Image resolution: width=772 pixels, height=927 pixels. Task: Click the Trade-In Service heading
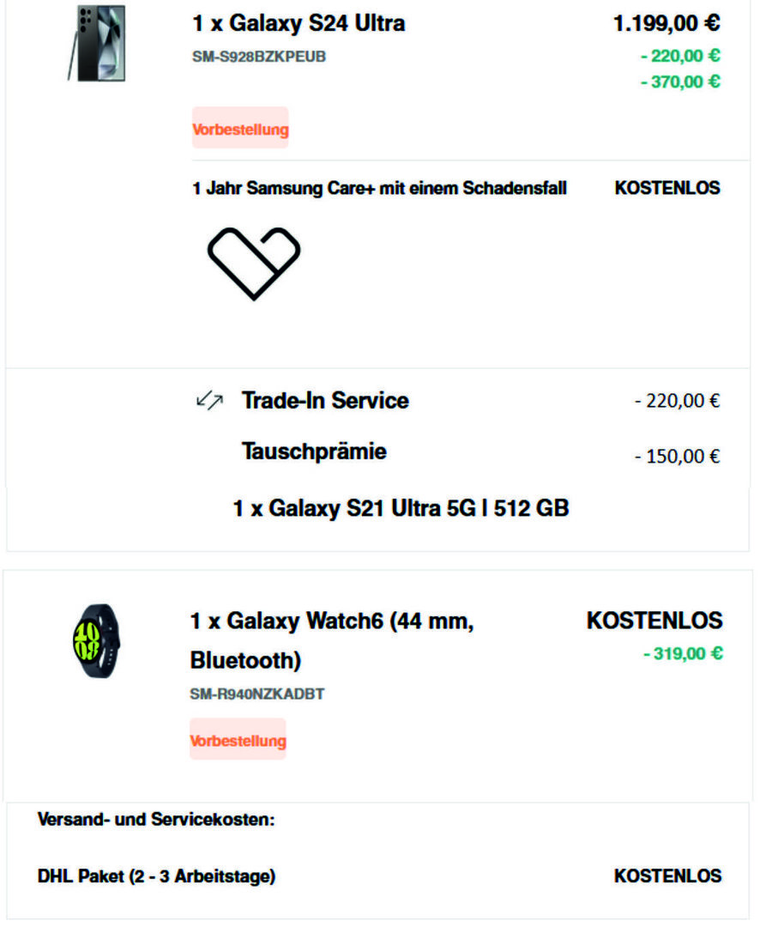pyautogui.click(x=325, y=400)
